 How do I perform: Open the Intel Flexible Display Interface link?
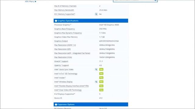coord(72,86)
